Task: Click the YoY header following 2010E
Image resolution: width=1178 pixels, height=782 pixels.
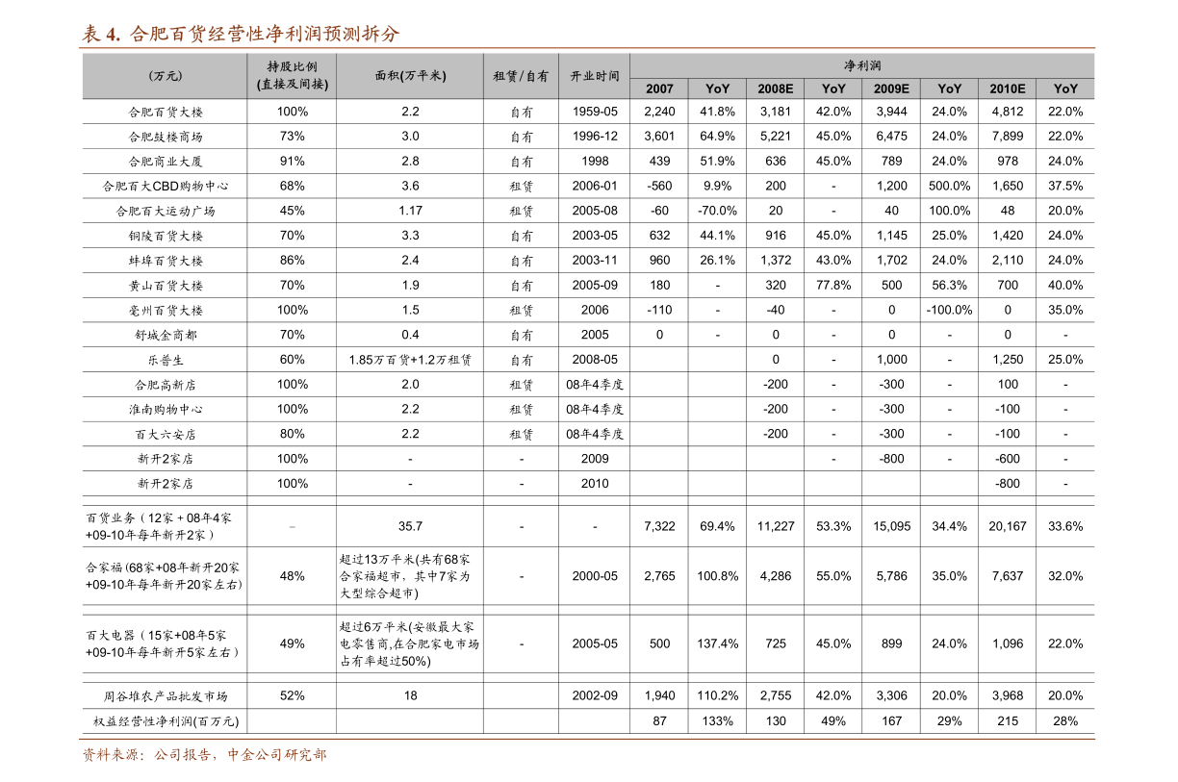Action: pos(1065,88)
